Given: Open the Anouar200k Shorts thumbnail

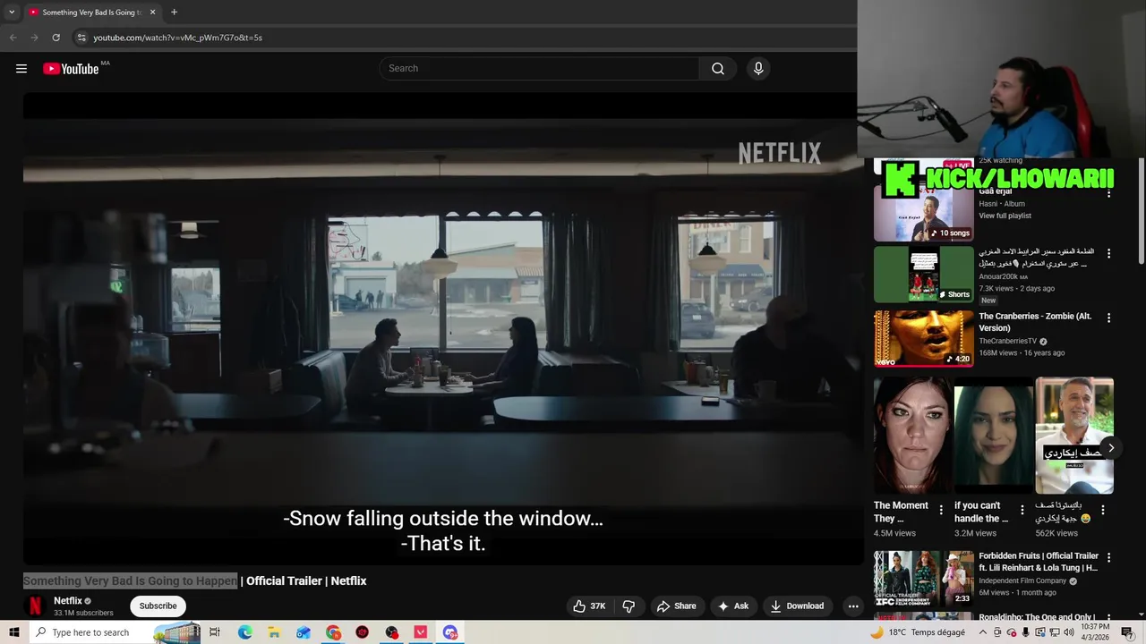Looking at the screenshot, I should tap(924, 275).
